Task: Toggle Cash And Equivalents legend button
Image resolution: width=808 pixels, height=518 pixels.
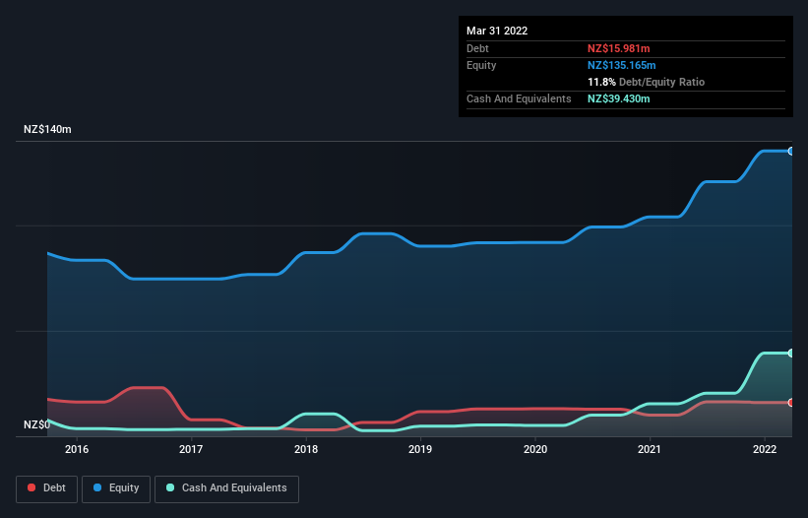Action: point(226,488)
